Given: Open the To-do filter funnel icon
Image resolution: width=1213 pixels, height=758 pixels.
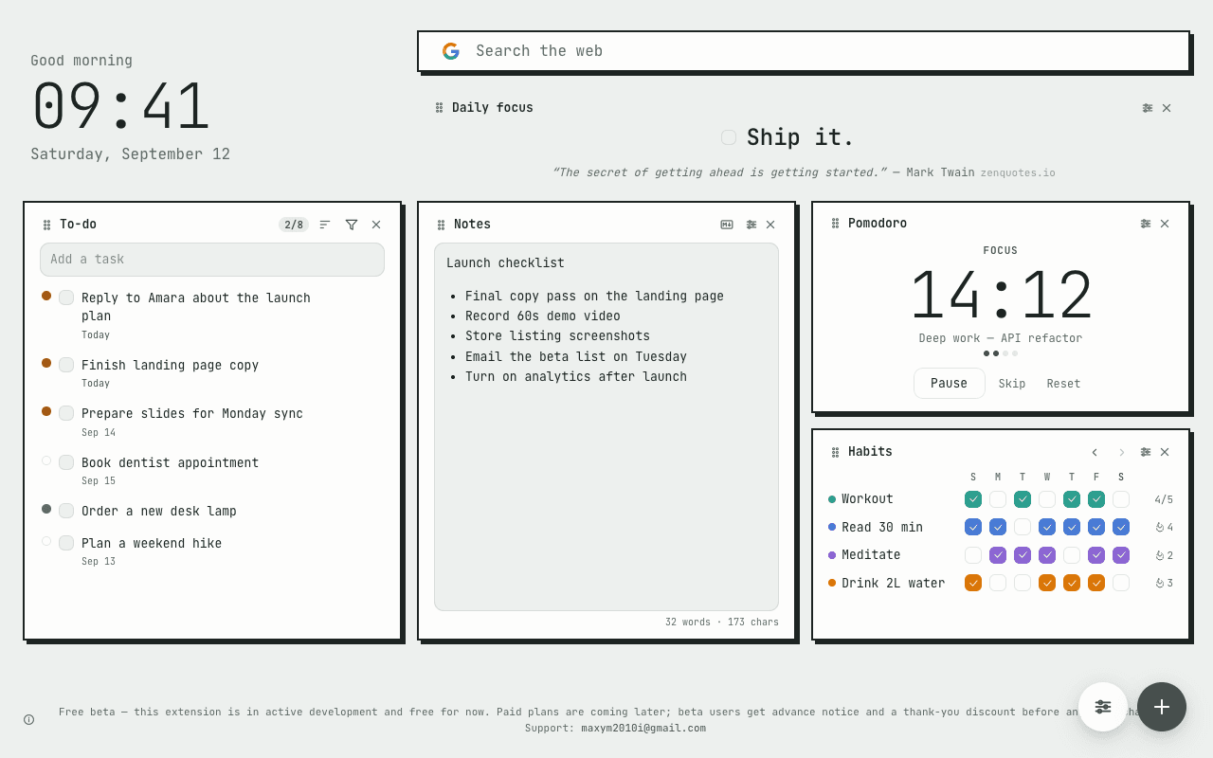Looking at the screenshot, I should point(352,225).
